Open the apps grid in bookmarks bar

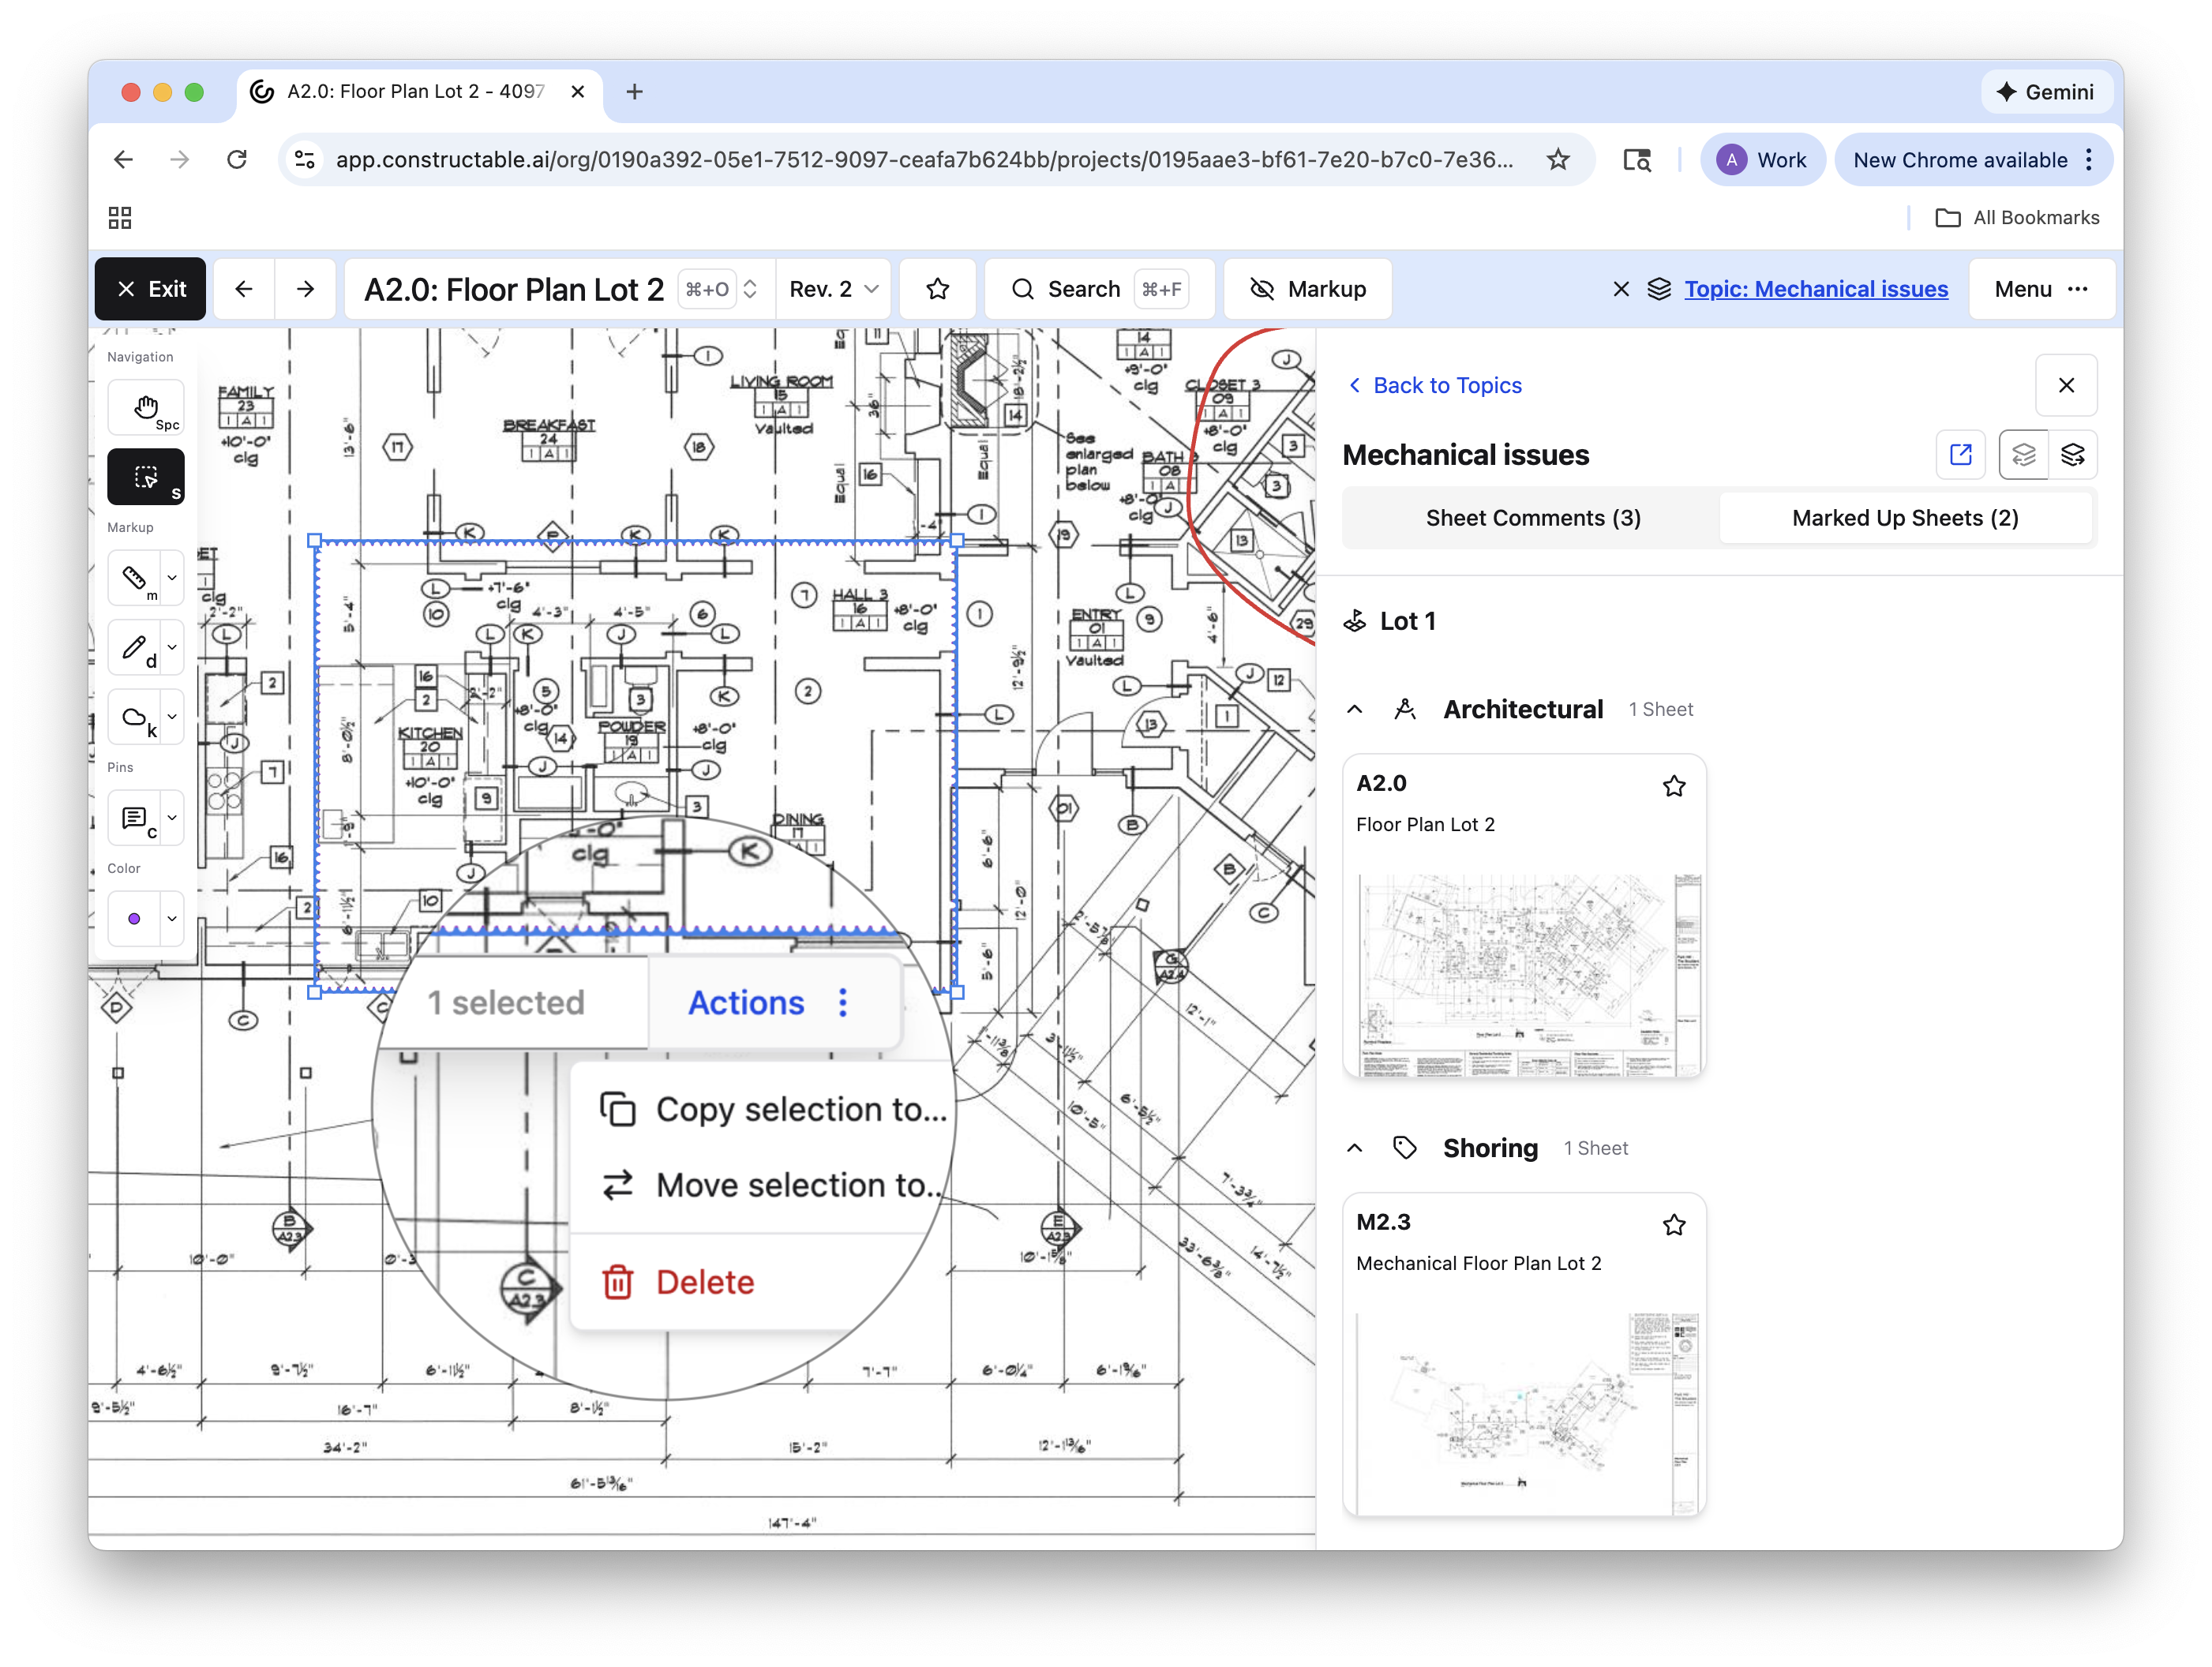point(120,218)
